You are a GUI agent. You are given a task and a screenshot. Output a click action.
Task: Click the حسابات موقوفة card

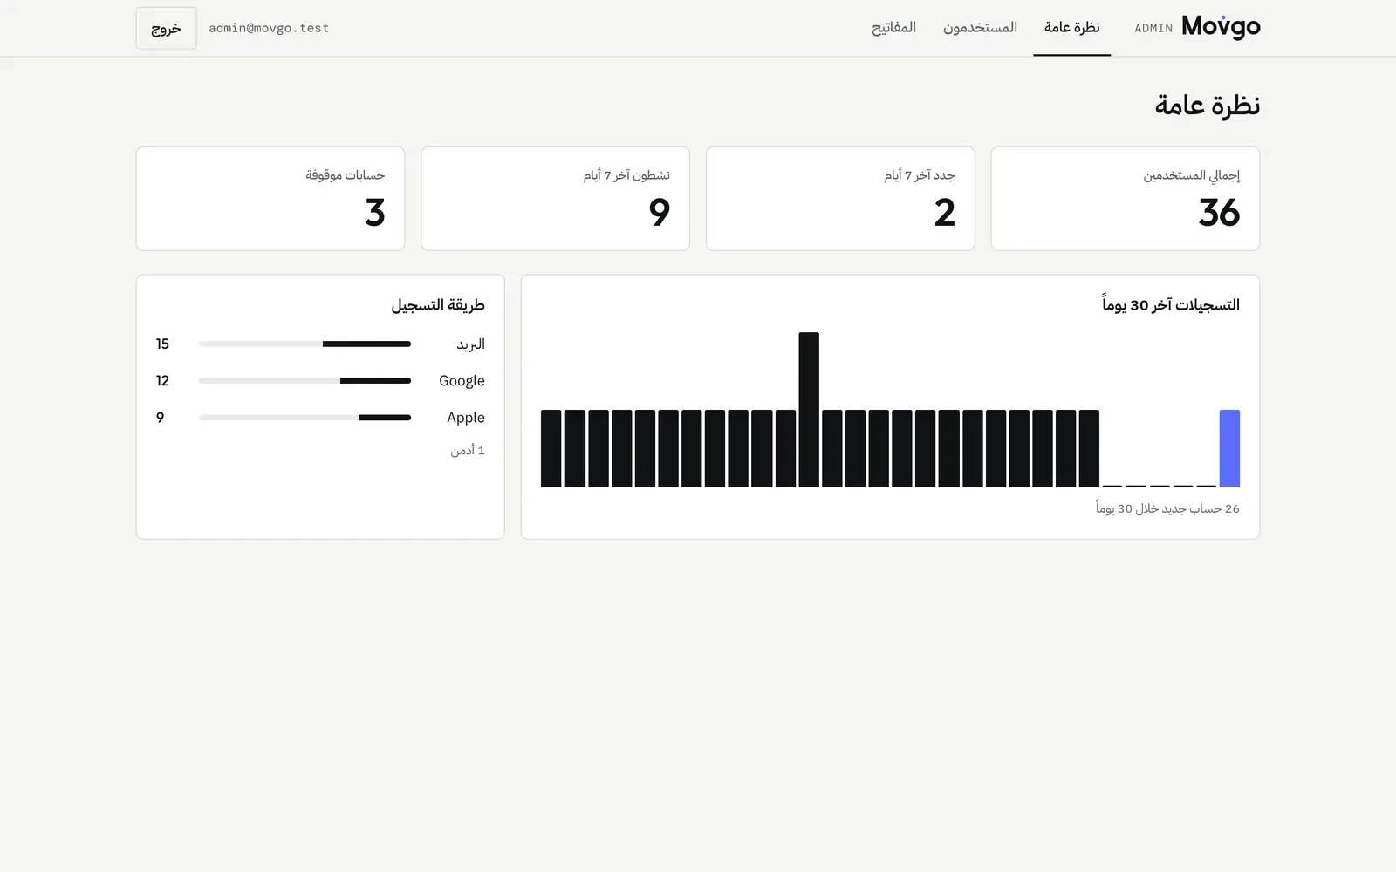tap(270, 199)
